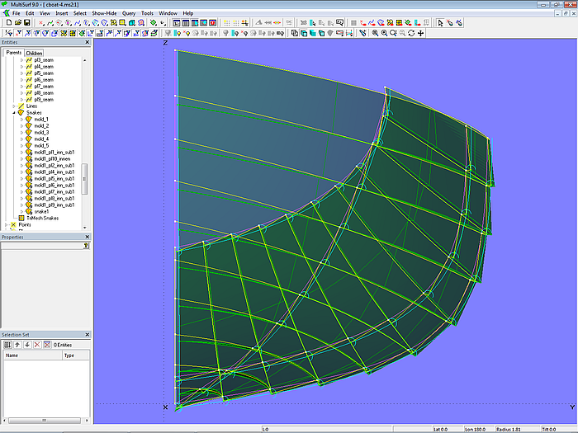The height and width of the screenshot is (433, 578).
Task: Click the Open file folder icon
Action: pyautogui.click(x=17, y=23)
